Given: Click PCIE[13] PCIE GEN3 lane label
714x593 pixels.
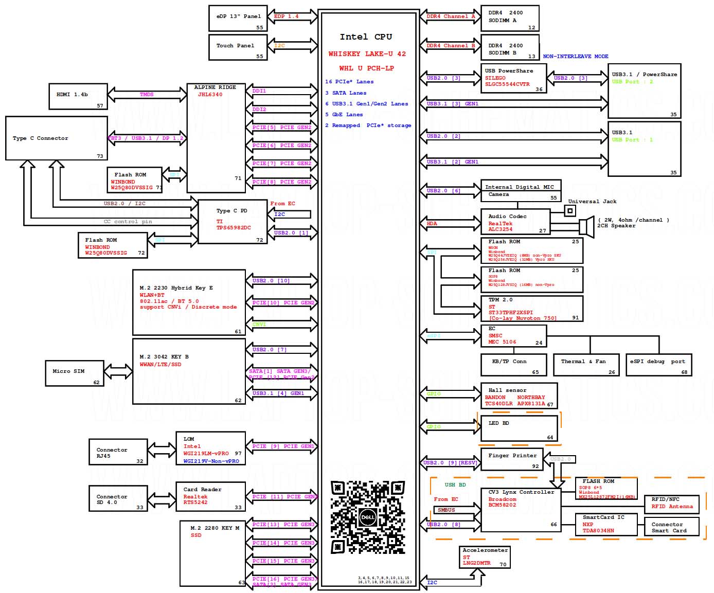Looking at the screenshot, I should tap(283, 525).
